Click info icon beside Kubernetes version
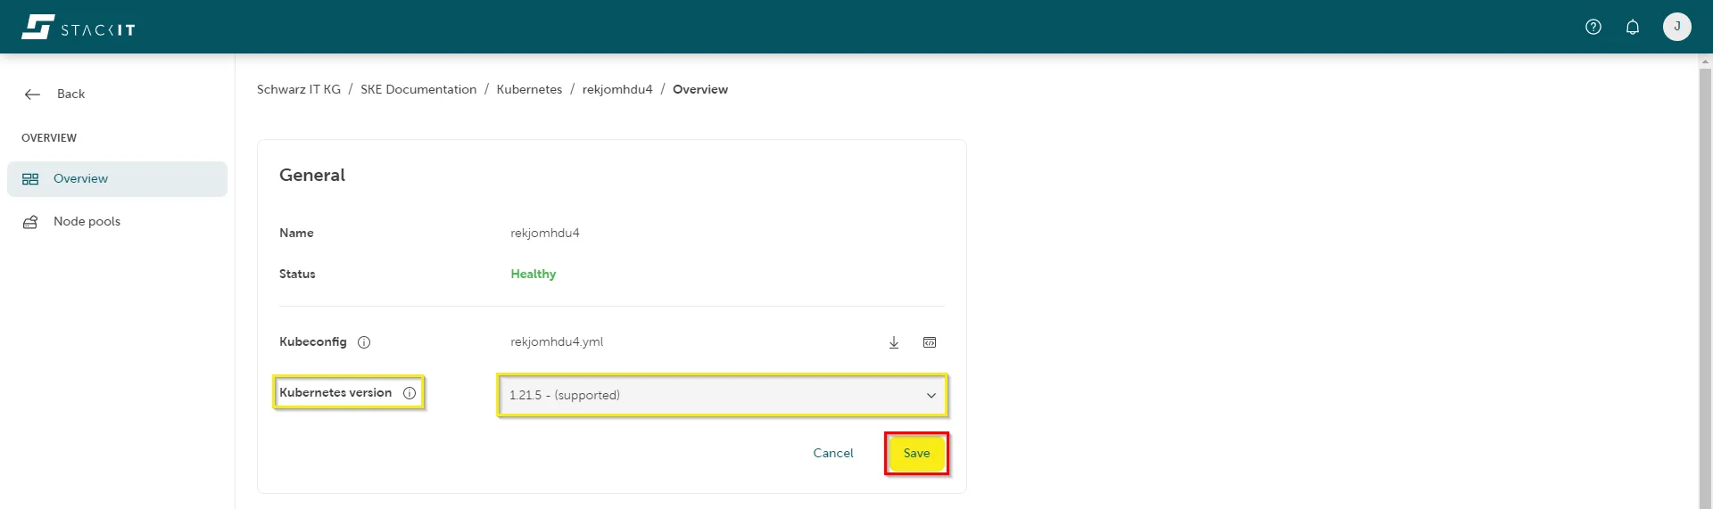Viewport: 1713px width, 509px height. [x=410, y=393]
